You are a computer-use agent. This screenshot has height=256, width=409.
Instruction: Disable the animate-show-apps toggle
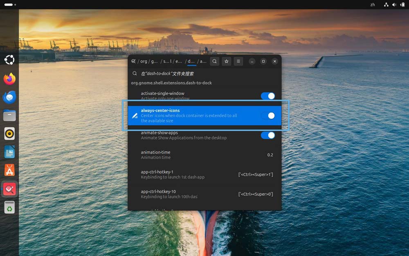268,135
